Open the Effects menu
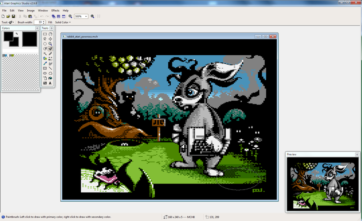The image size is (362, 221). (55, 10)
